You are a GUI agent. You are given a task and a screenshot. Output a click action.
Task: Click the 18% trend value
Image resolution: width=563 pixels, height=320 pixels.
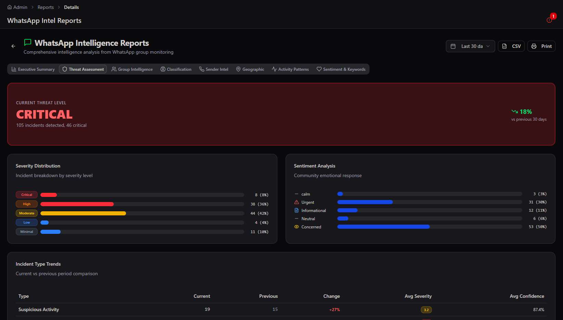(x=526, y=112)
